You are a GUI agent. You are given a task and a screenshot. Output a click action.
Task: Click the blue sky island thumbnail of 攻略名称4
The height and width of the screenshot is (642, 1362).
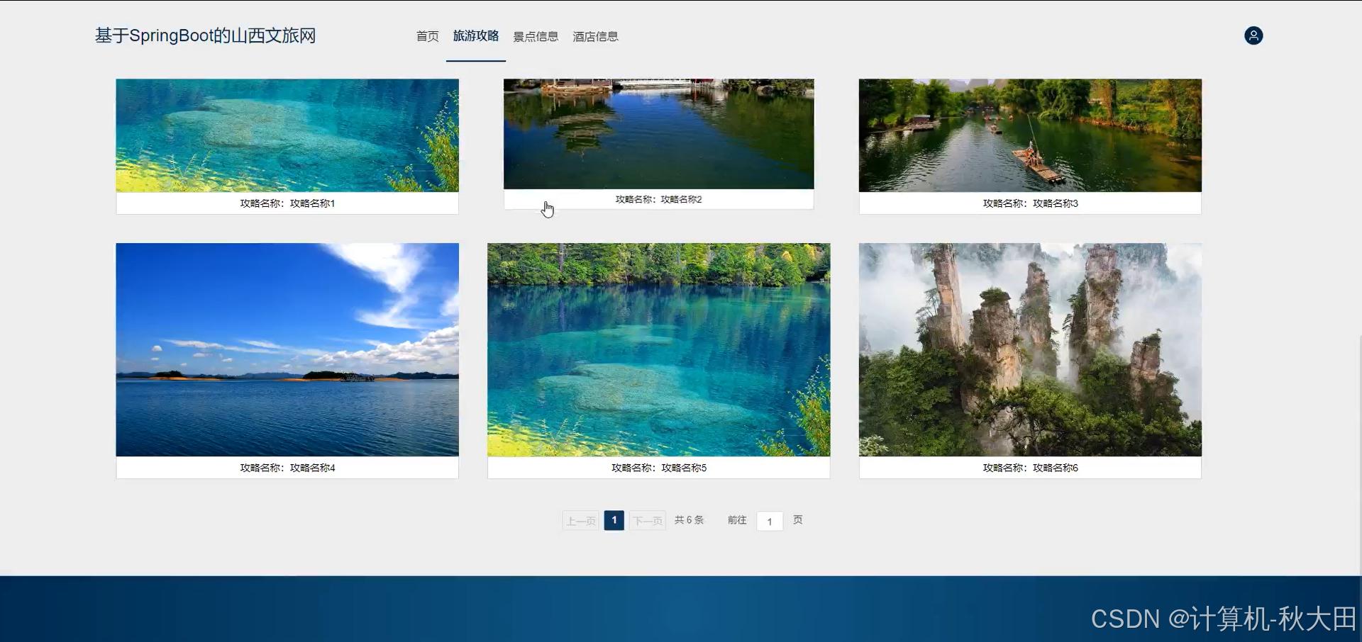[x=287, y=349]
